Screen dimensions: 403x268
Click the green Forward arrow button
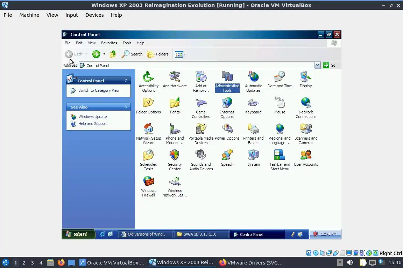[x=96, y=54]
